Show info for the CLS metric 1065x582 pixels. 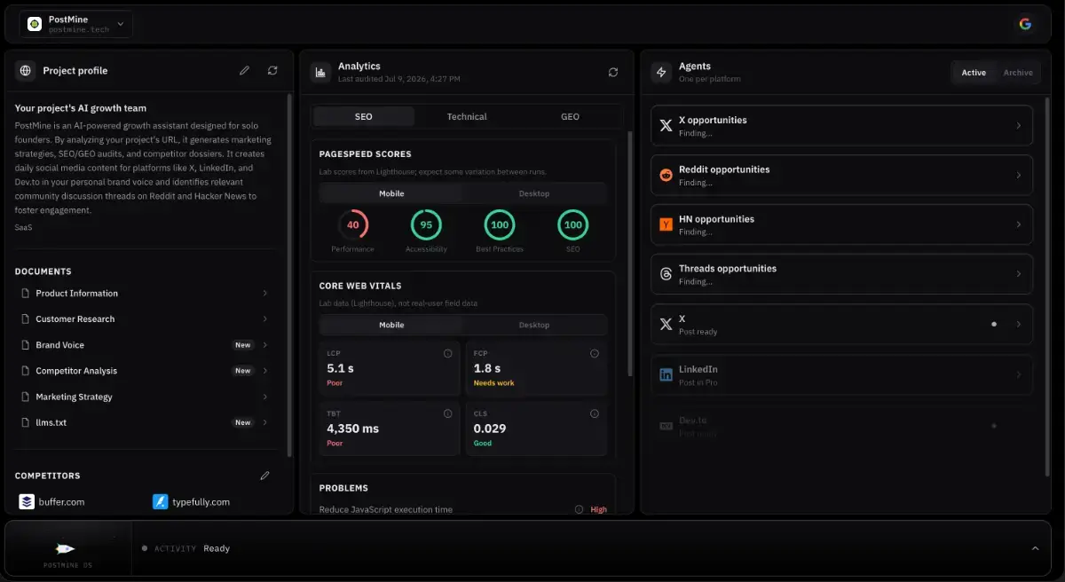tap(594, 413)
